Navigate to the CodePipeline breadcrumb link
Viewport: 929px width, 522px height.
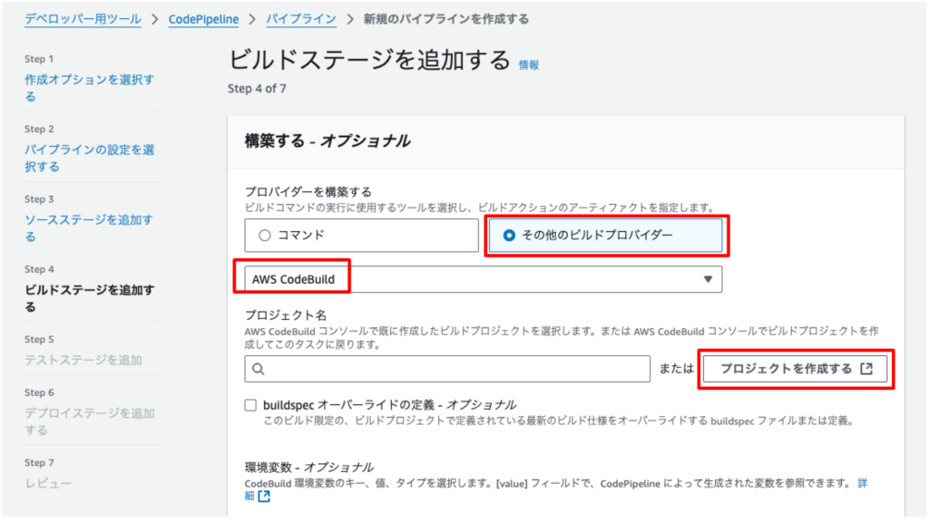click(x=203, y=18)
